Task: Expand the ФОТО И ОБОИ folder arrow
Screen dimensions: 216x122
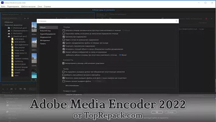Action: pos(9,64)
